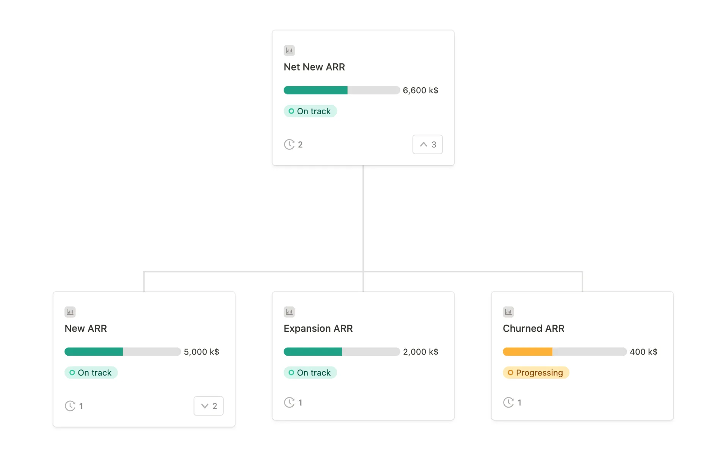Expand the New ARR sub-metrics

click(x=208, y=406)
